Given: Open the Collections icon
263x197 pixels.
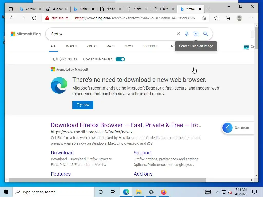Looking at the screenshot, I should point(228,18).
